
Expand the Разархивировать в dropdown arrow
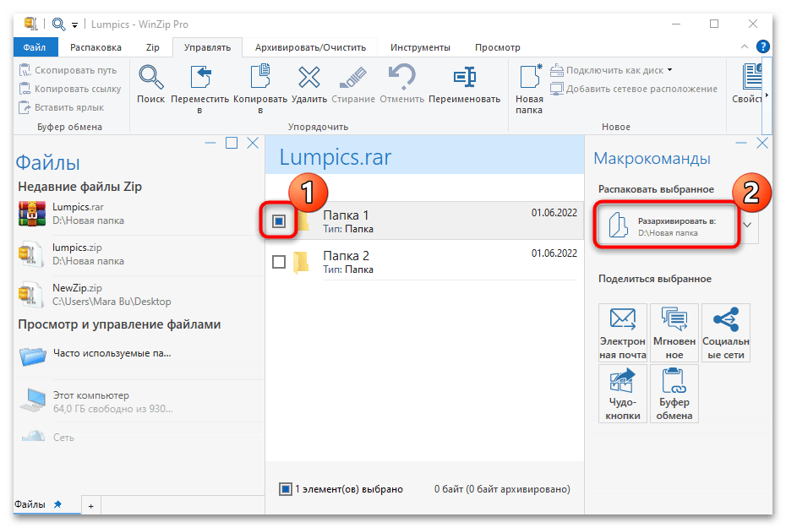[747, 225]
